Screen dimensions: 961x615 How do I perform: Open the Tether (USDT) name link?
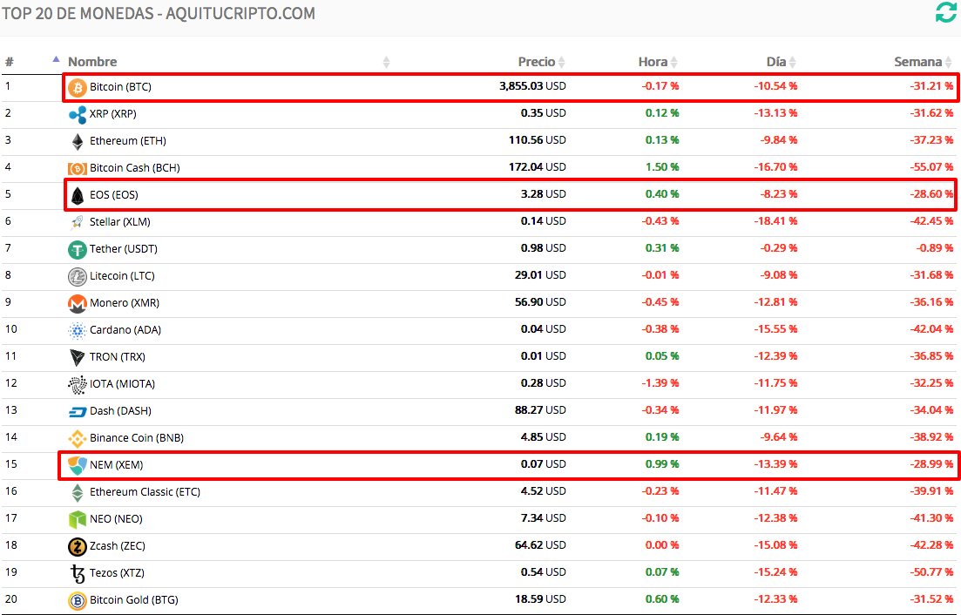[x=123, y=248]
